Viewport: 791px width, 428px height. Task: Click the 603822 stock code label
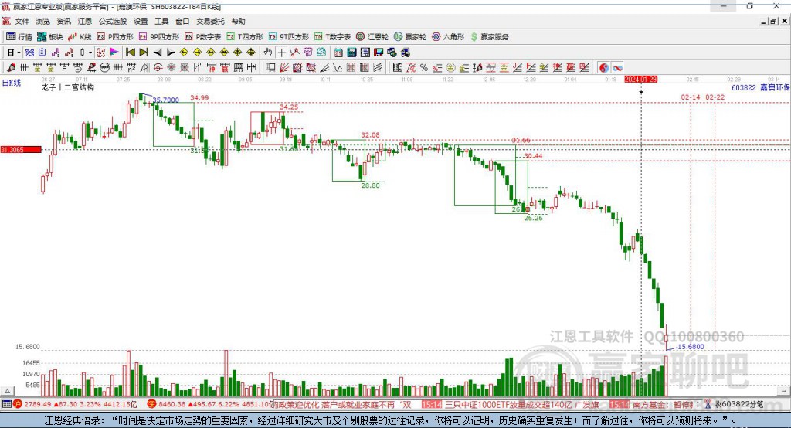744,87
